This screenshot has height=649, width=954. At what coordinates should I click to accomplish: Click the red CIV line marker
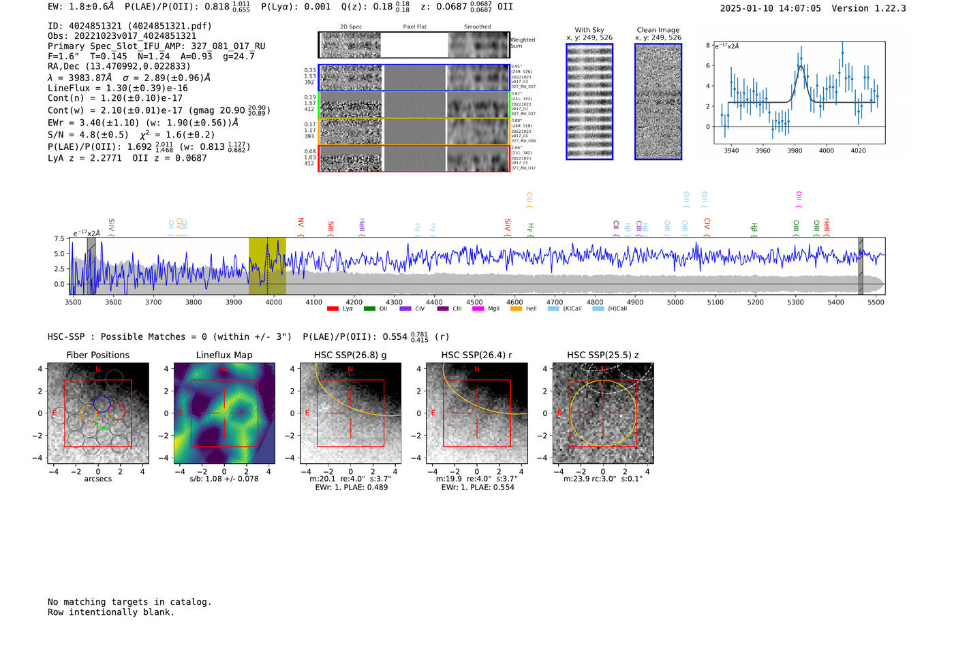pos(707,227)
